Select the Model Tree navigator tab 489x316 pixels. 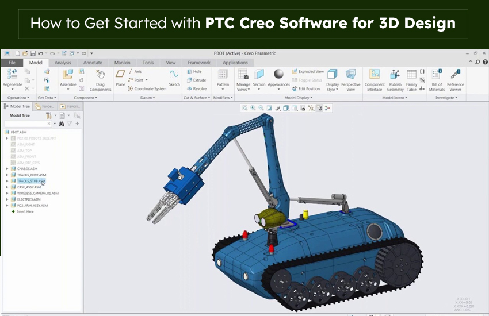click(17, 106)
